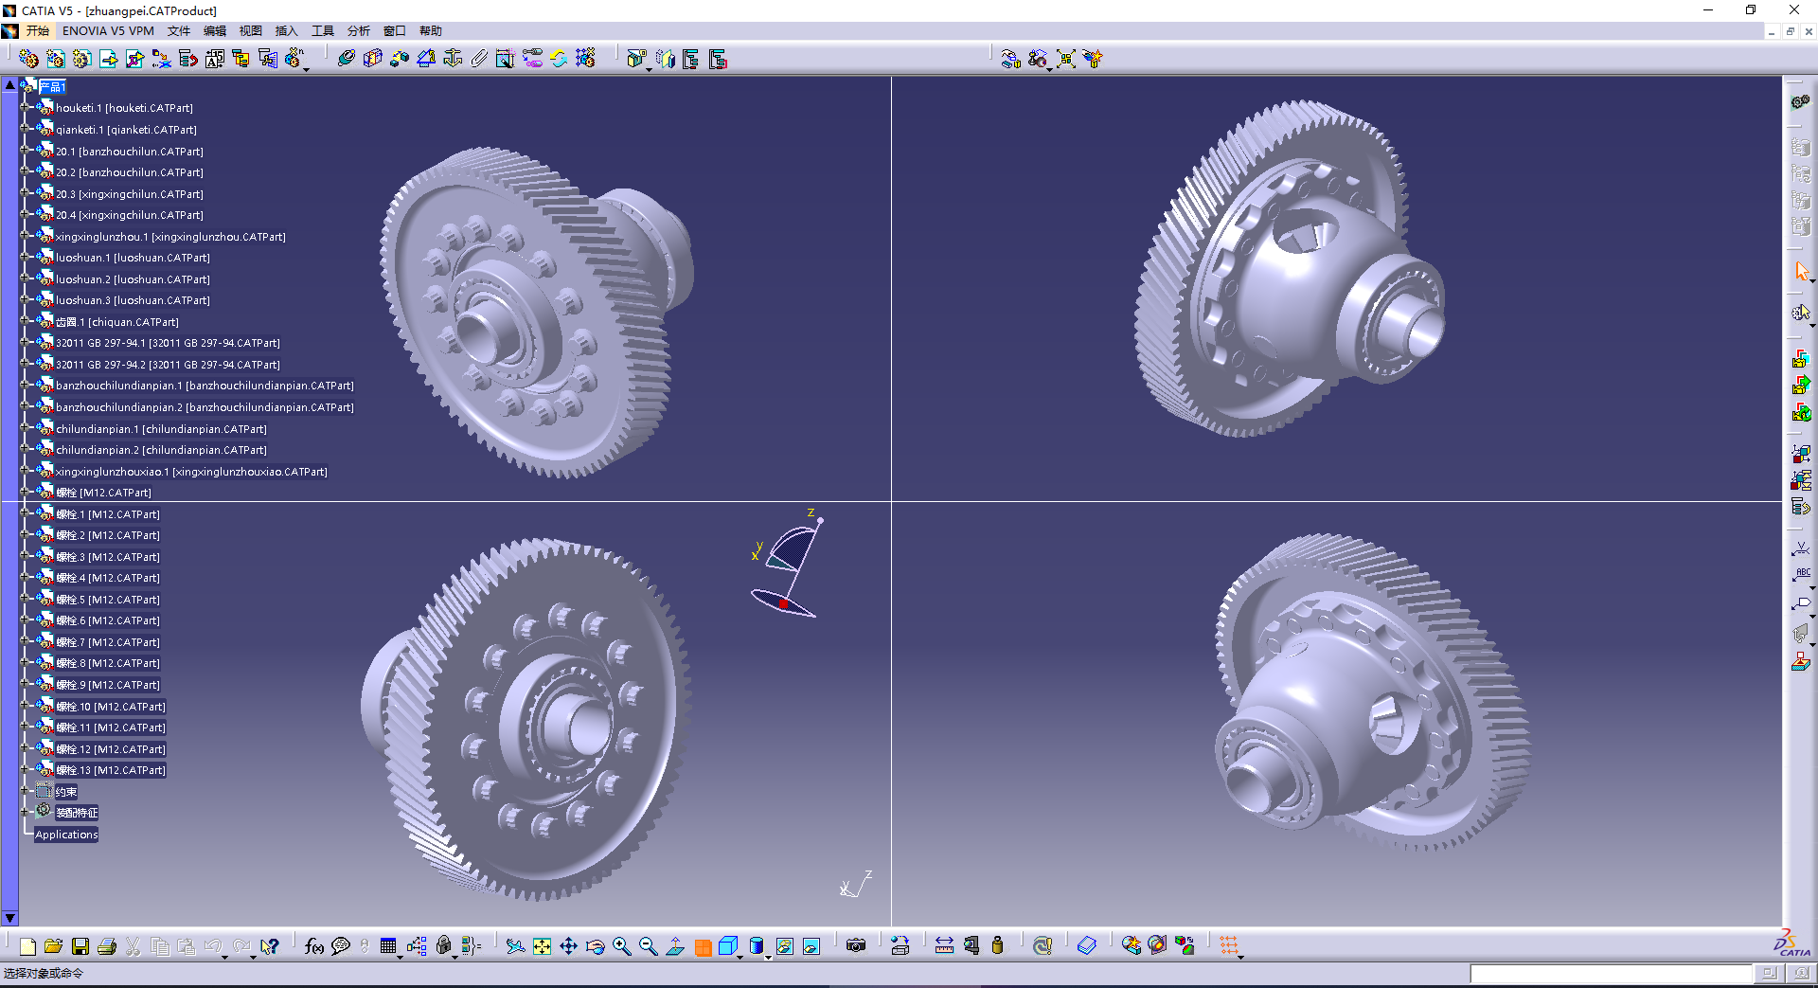This screenshot has width=1818, height=988.
Task: Click the tree scrollbar down arrow
Action: [9, 918]
